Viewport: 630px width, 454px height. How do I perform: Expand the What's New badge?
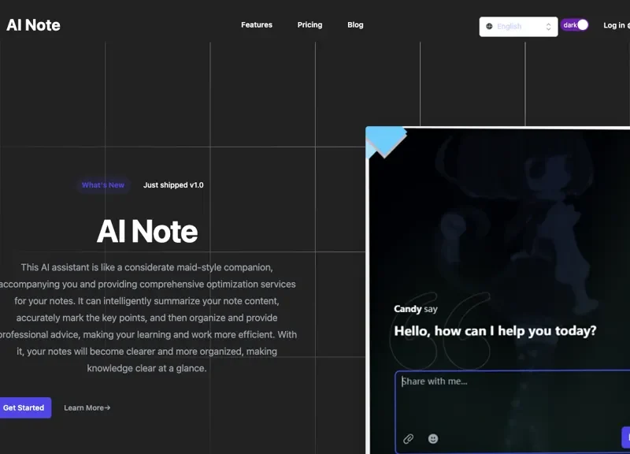click(102, 185)
